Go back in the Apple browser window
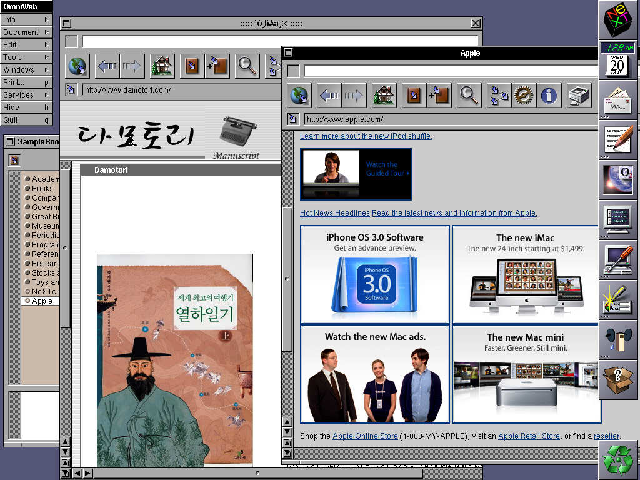This screenshot has width=640, height=480. [x=329, y=96]
